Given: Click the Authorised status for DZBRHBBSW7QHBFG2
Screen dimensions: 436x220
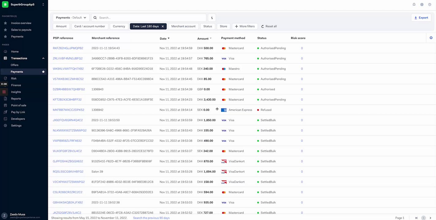Looking at the screenshot, I should (x=266, y=90).
